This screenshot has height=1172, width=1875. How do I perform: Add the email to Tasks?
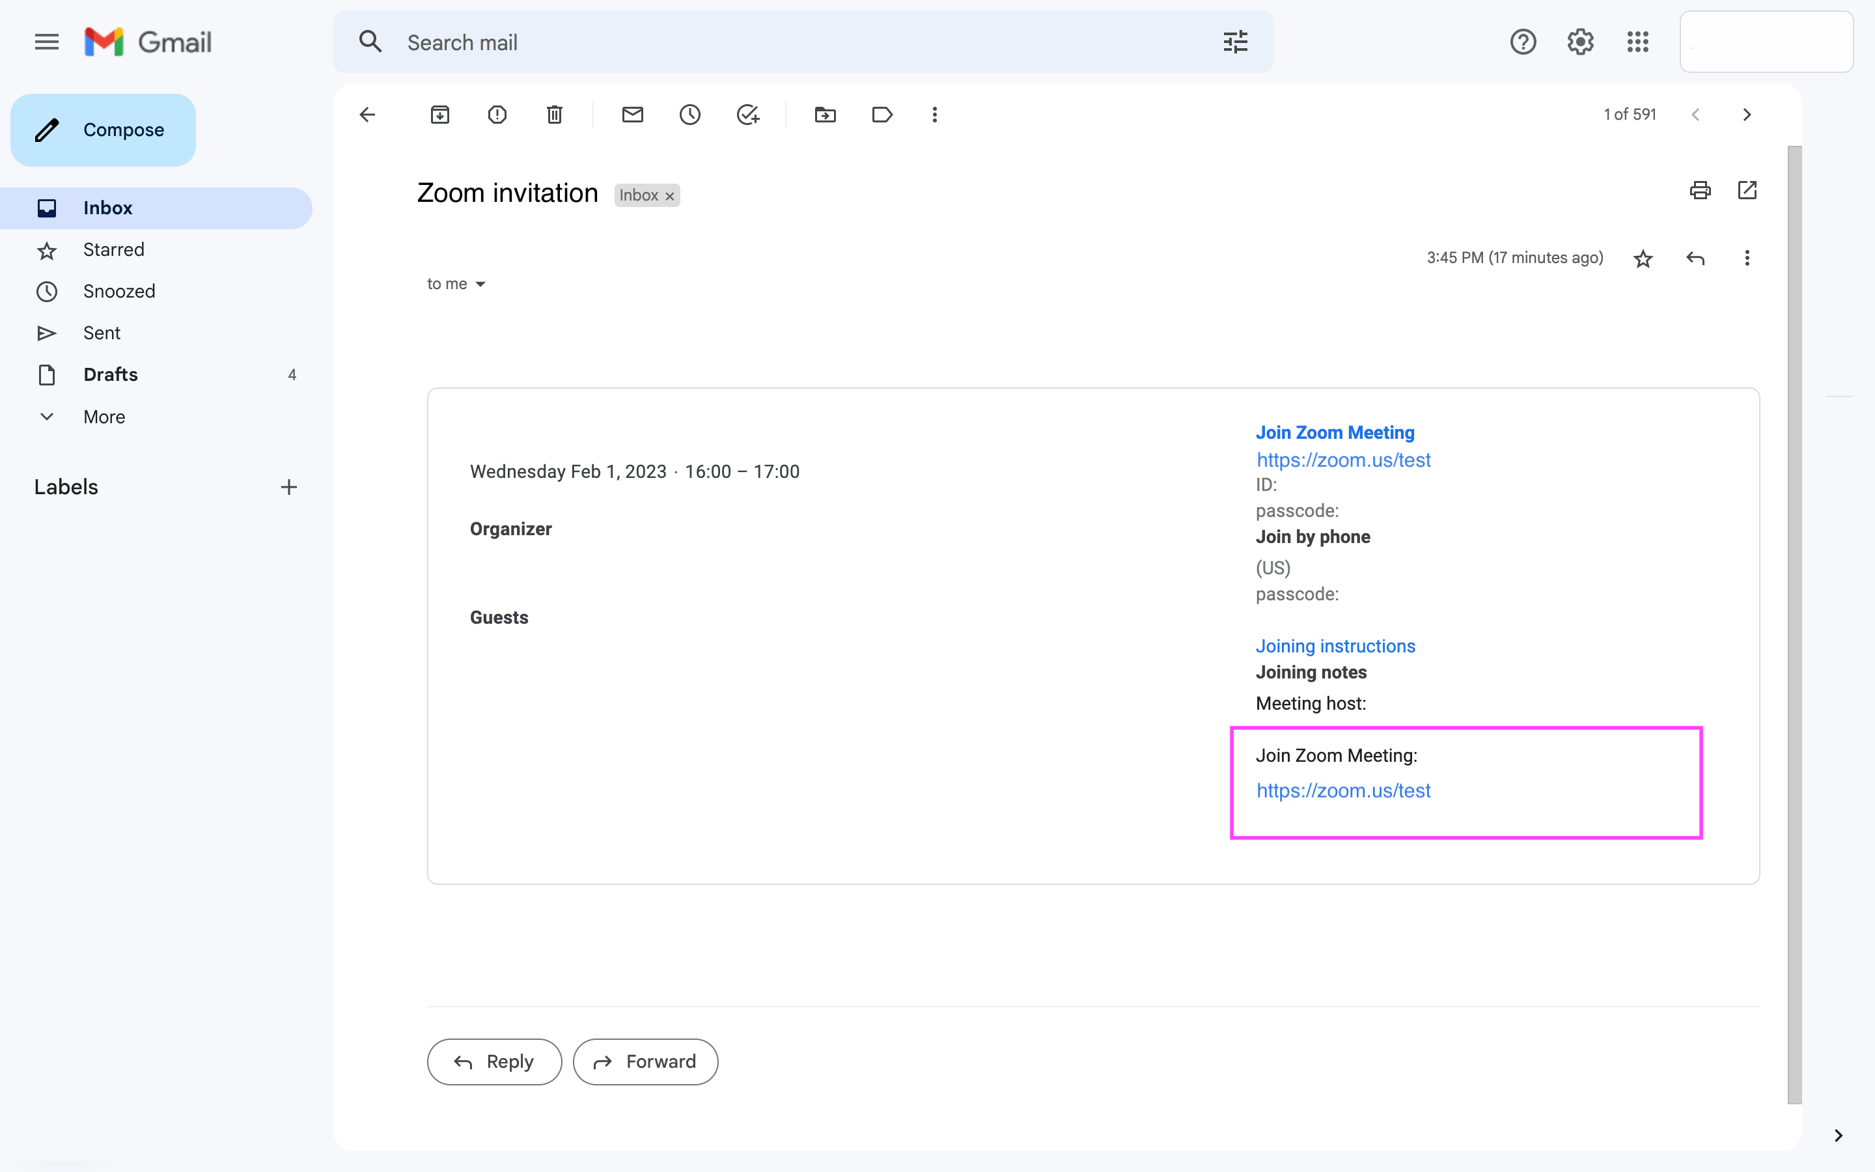point(746,114)
